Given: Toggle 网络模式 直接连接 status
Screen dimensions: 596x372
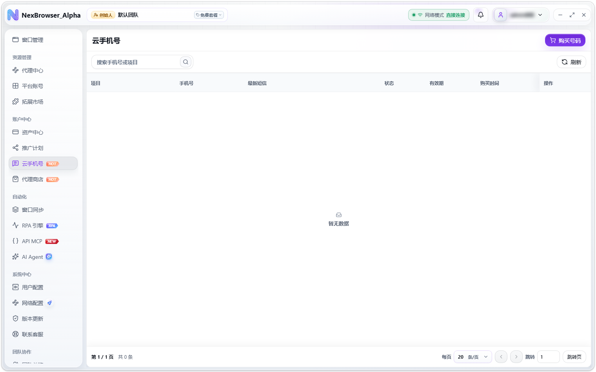Looking at the screenshot, I should (x=439, y=15).
